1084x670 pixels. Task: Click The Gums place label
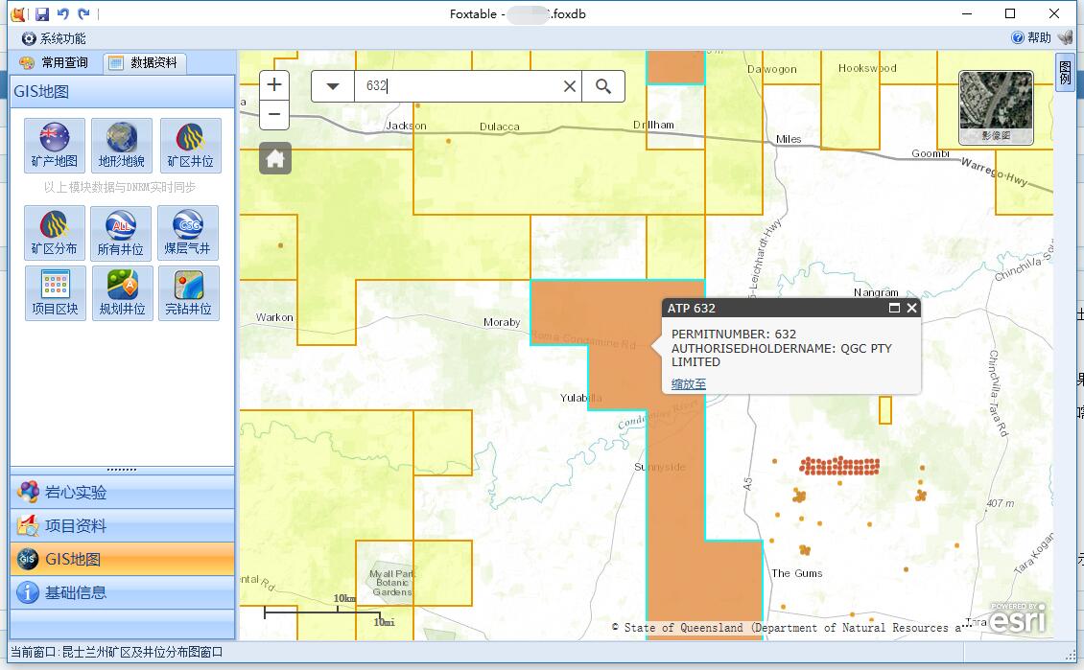(x=797, y=573)
